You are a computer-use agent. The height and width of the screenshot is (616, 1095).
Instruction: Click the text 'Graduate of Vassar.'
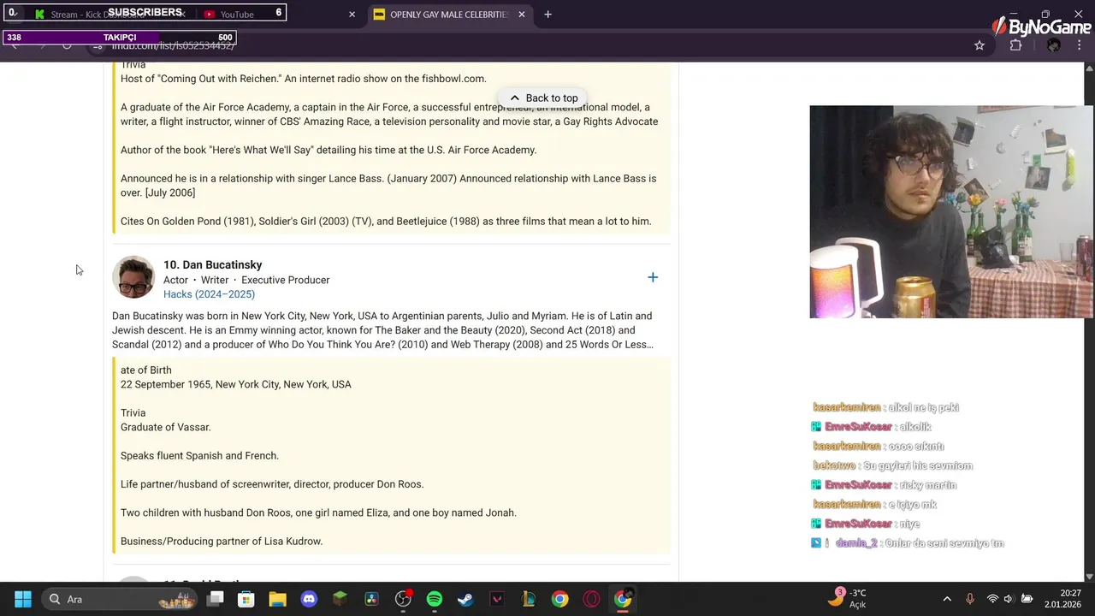(165, 427)
